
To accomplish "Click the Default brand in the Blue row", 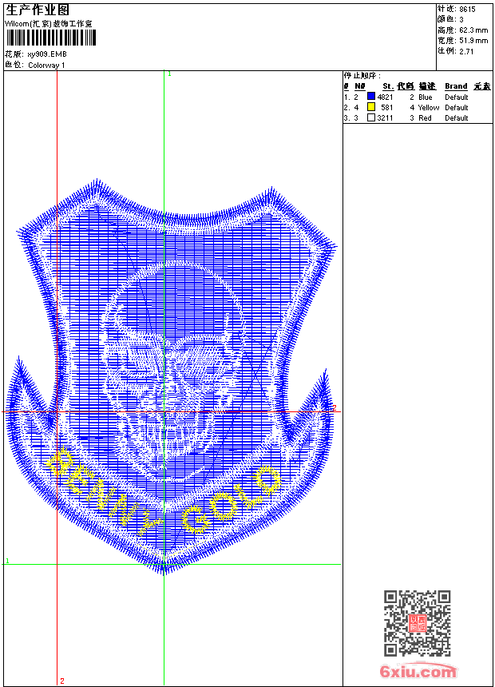I will 457,97.
